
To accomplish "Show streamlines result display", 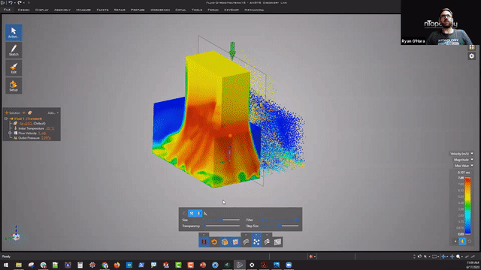I will coord(246,241).
